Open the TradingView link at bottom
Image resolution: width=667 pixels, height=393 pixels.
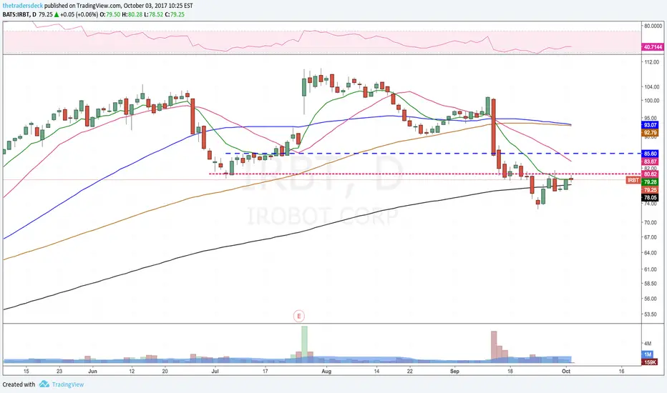click(68, 384)
